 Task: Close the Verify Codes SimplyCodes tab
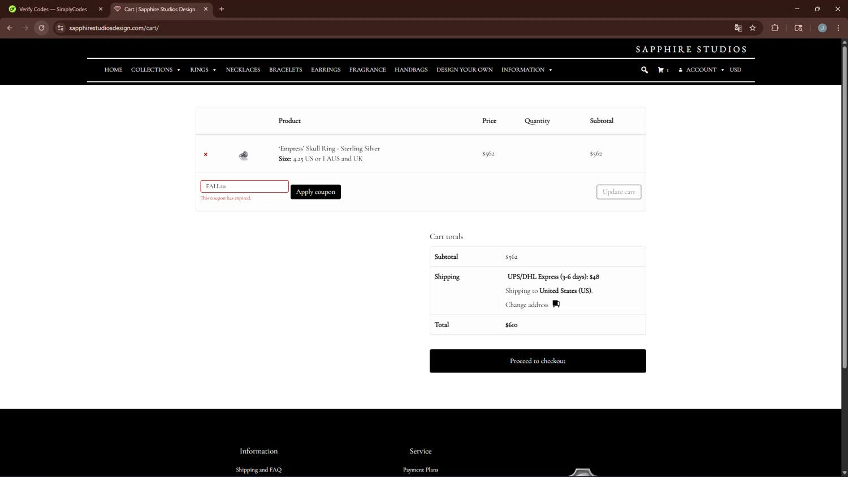tap(101, 9)
